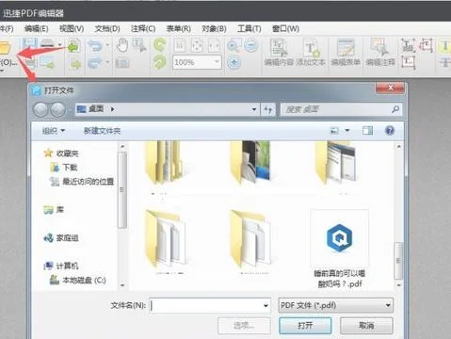Open the 表单(R) menu
This screenshot has height=339, width=451.
[179, 29]
